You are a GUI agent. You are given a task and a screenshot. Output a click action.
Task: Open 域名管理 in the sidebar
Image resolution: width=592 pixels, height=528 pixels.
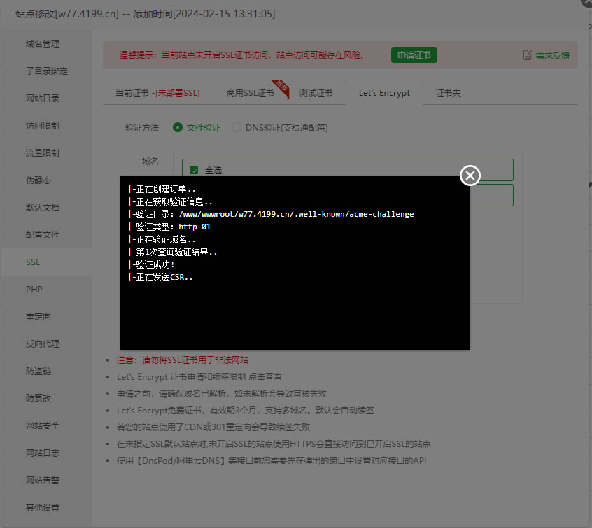pyautogui.click(x=44, y=43)
